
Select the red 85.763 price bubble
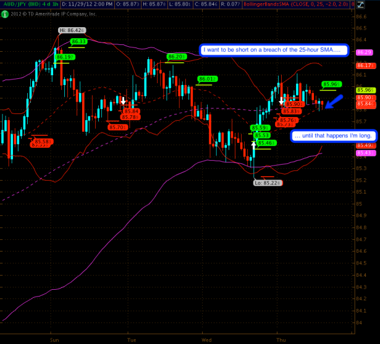pyautogui.click(x=289, y=120)
